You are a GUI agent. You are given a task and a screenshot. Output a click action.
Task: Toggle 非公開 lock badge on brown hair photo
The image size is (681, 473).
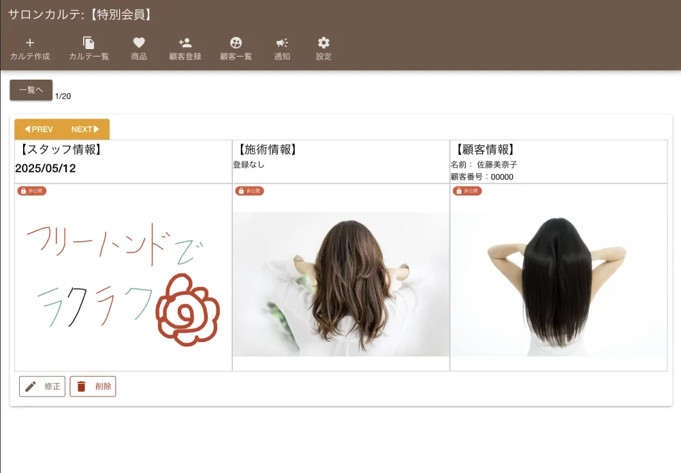click(x=250, y=191)
